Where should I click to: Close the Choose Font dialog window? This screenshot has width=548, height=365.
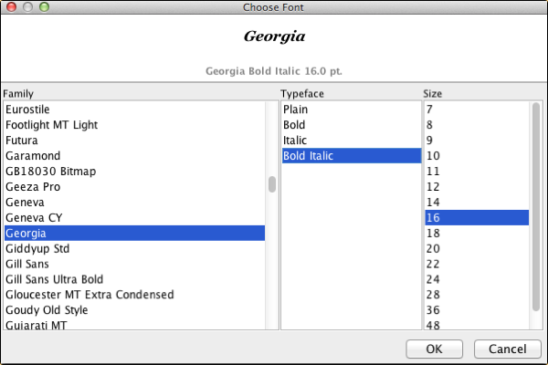(x=12, y=6)
